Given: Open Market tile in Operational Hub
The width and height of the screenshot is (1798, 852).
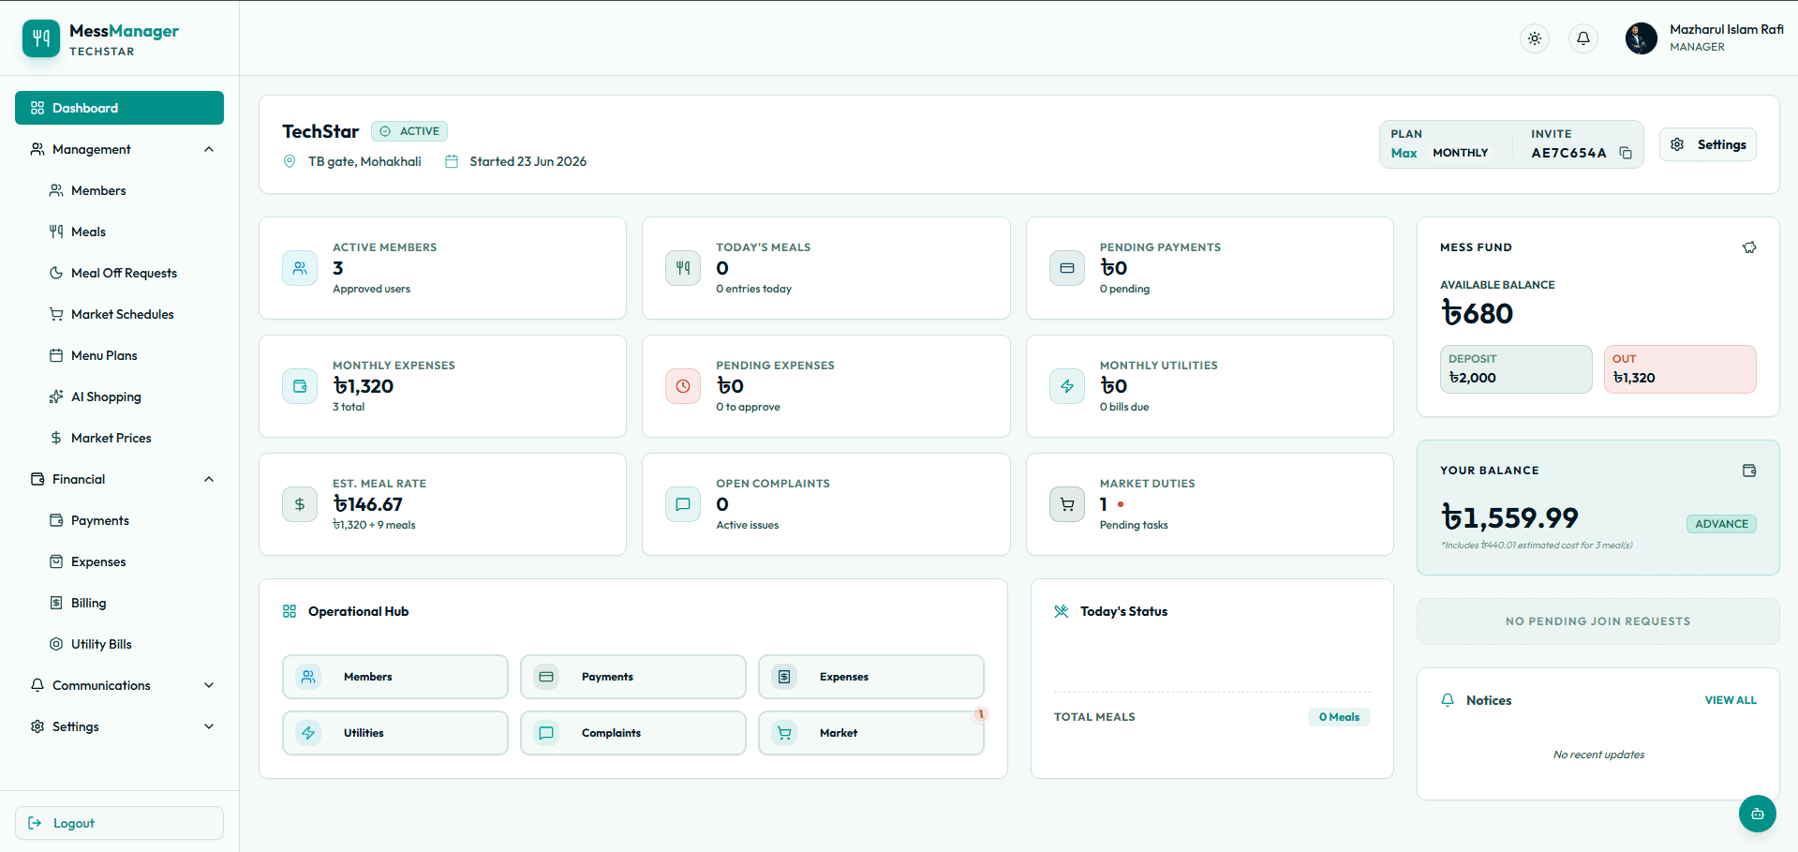Looking at the screenshot, I should click(871, 733).
